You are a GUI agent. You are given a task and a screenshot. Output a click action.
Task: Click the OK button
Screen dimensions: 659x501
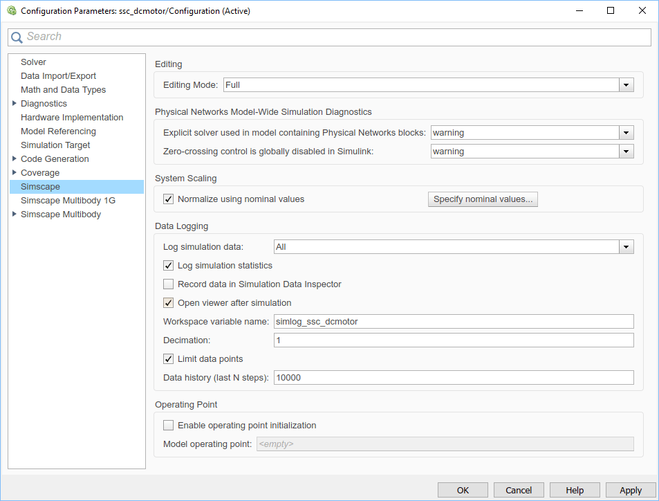click(463, 491)
